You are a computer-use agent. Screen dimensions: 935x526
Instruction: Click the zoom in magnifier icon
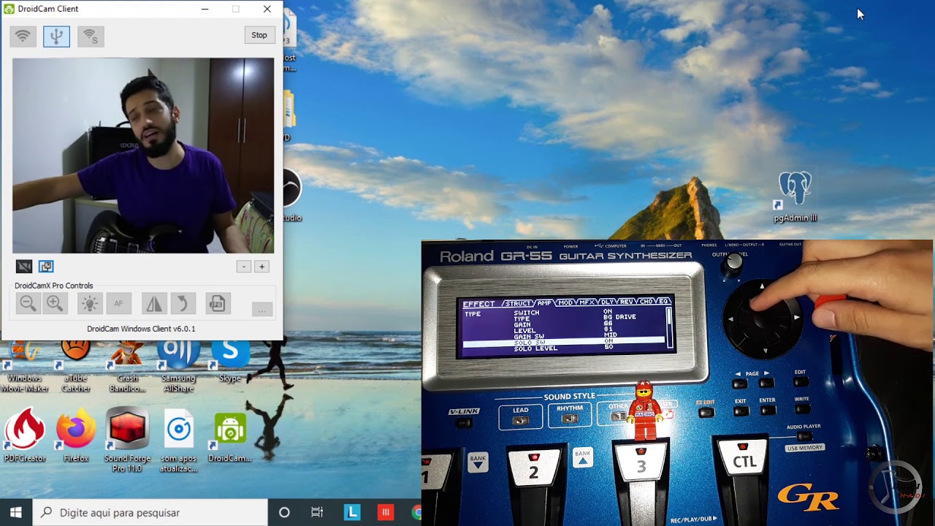[55, 303]
